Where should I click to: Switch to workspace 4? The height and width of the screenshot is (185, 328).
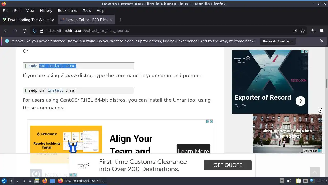[x=30, y=181]
